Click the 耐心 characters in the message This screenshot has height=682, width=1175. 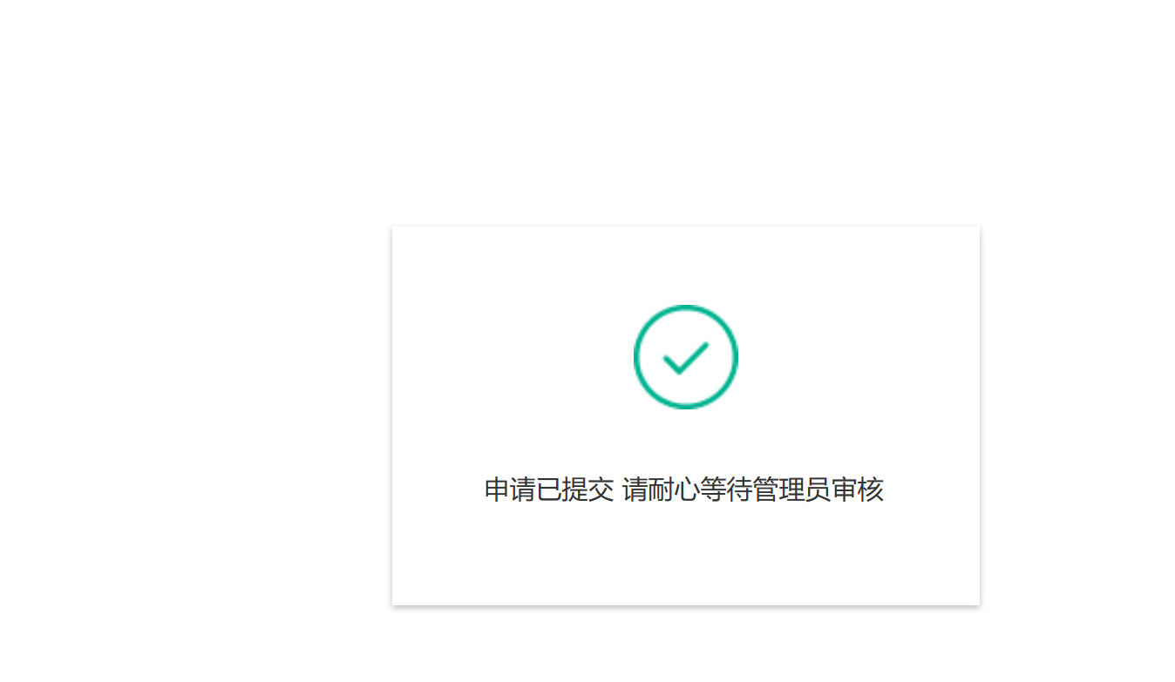[x=675, y=490]
